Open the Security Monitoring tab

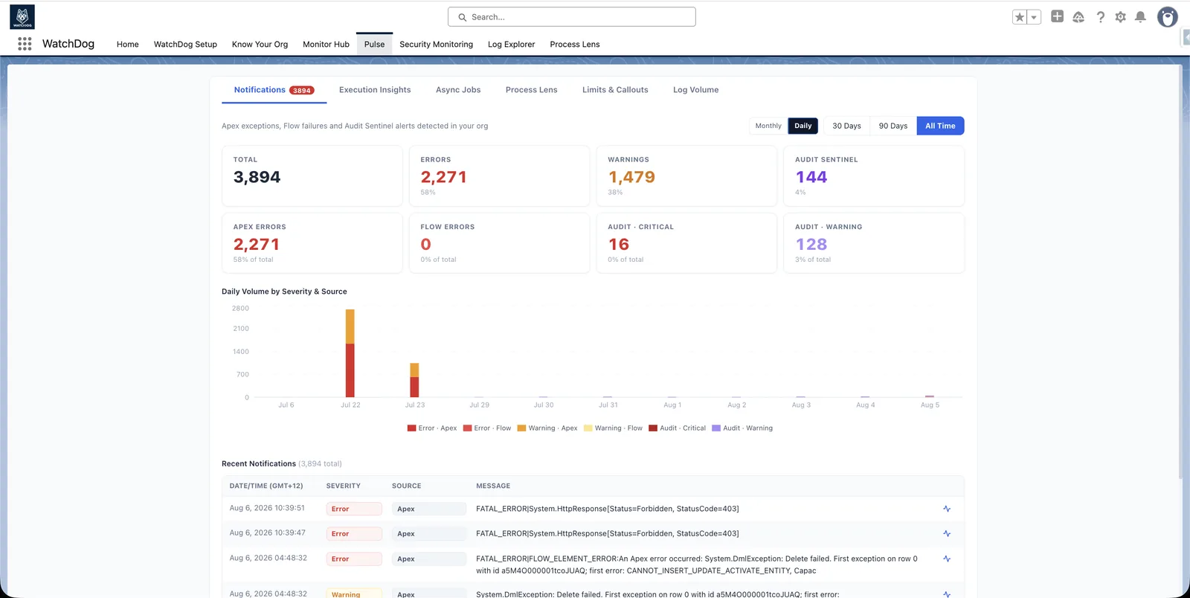pyautogui.click(x=436, y=44)
